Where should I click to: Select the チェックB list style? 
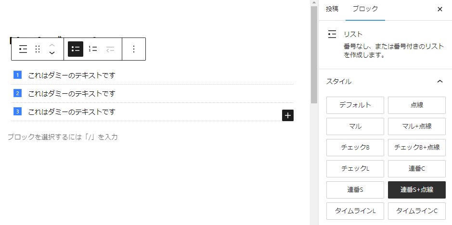click(x=355, y=148)
